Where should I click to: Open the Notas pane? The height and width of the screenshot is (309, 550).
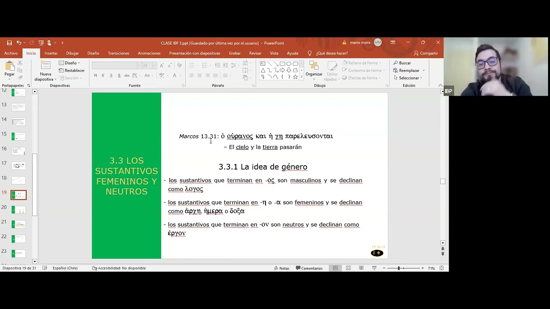(281, 268)
